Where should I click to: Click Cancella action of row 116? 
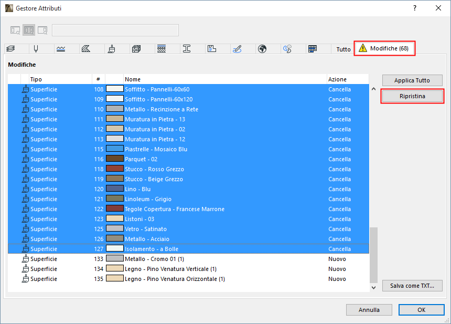[x=339, y=159]
